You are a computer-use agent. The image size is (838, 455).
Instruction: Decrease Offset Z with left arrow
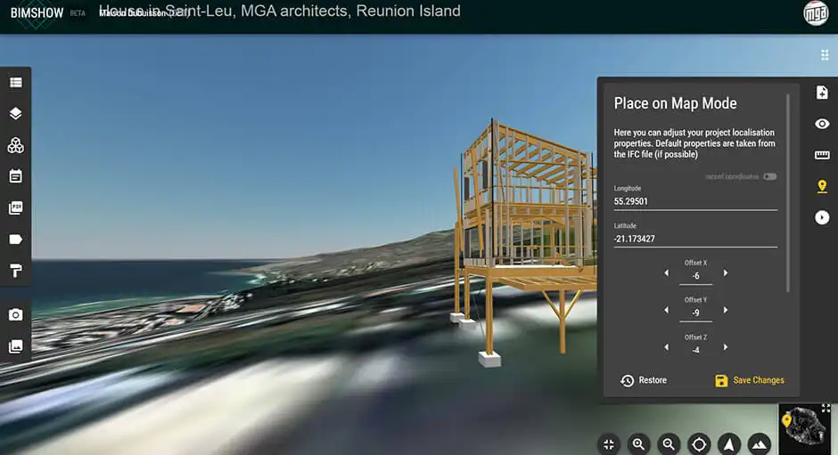coord(667,347)
